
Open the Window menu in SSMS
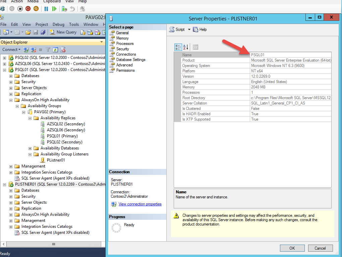point(91,24)
